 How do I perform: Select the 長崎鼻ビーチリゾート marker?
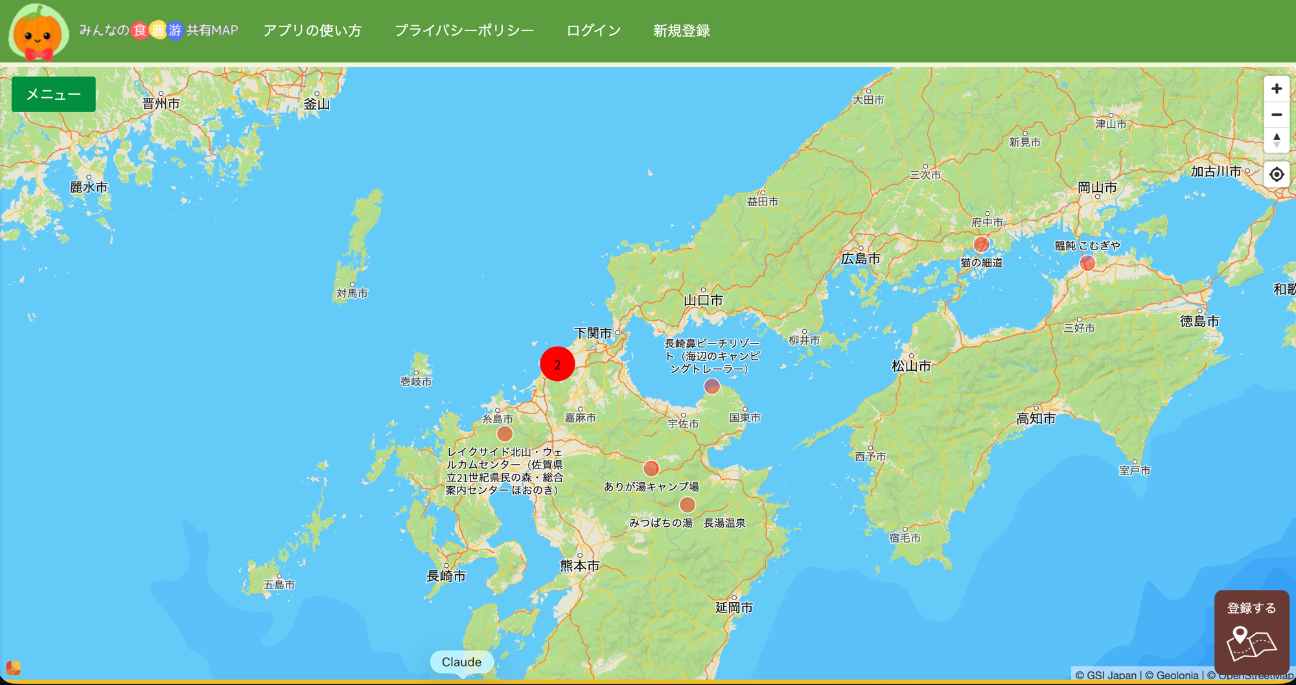pos(712,386)
